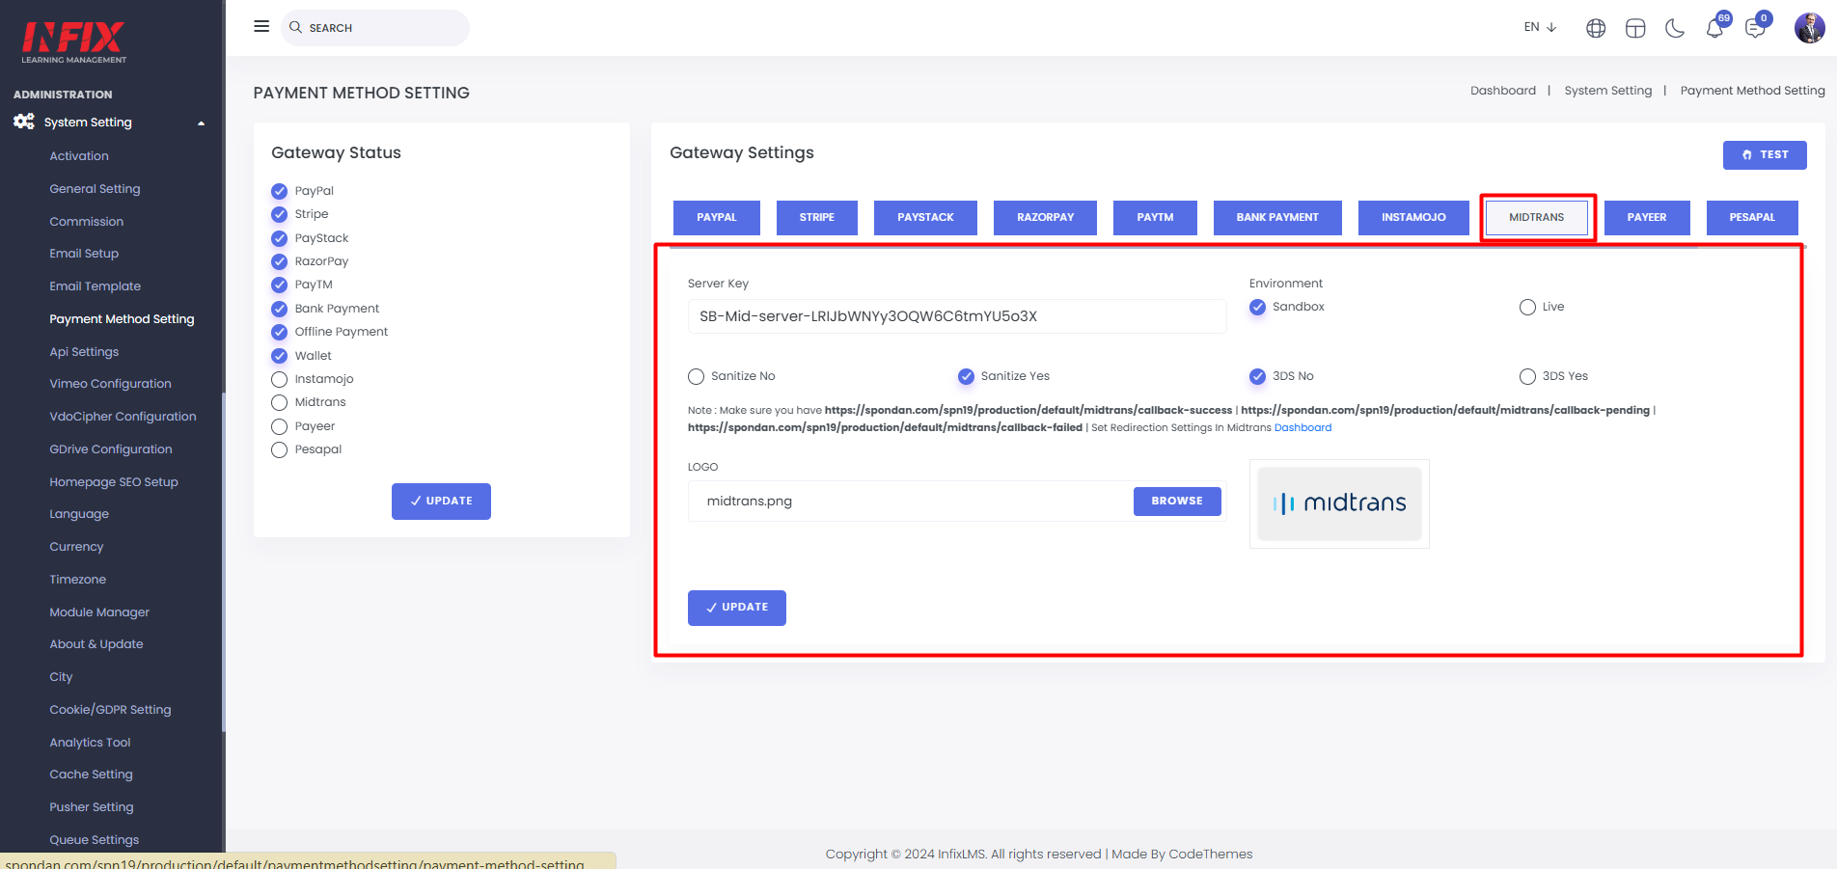
Task: Toggle Bank Payment gateway checkbox
Action: click(x=279, y=309)
